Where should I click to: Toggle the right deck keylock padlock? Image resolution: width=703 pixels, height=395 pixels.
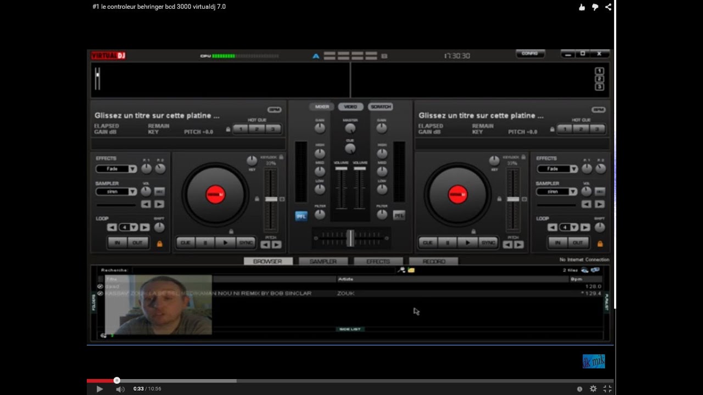coord(523,157)
